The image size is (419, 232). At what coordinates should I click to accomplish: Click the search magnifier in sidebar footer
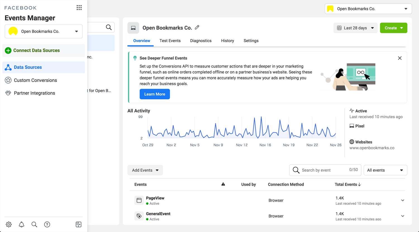34,224
